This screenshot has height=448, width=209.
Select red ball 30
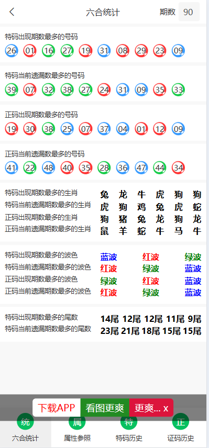[x=30, y=129]
